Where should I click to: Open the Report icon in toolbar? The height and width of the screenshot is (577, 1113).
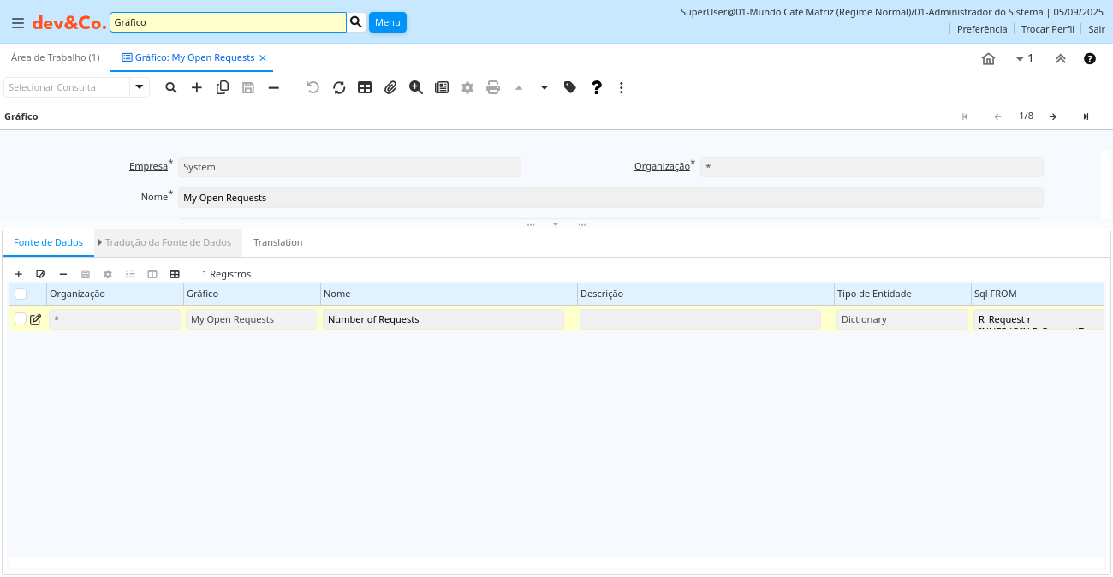(442, 87)
